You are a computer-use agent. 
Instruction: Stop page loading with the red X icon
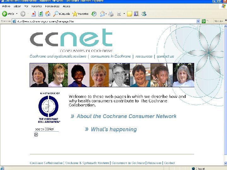point(33,14)
